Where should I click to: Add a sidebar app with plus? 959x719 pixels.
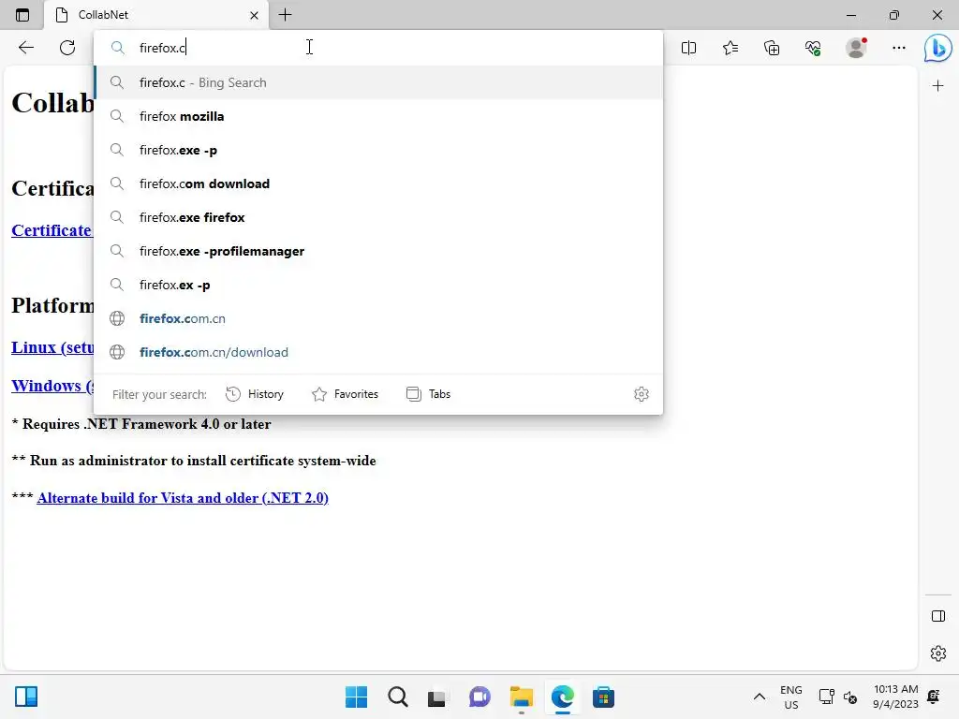pos(937,86)
